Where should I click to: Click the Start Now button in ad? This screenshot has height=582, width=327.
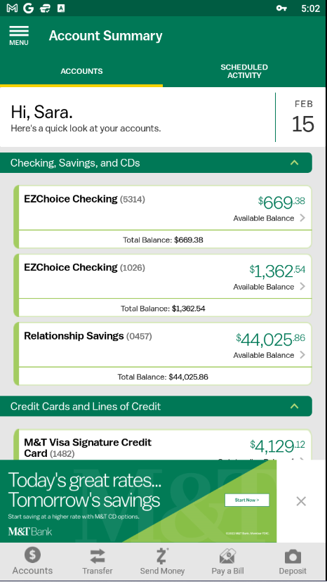pyautogui.click(x=247, y=500)
